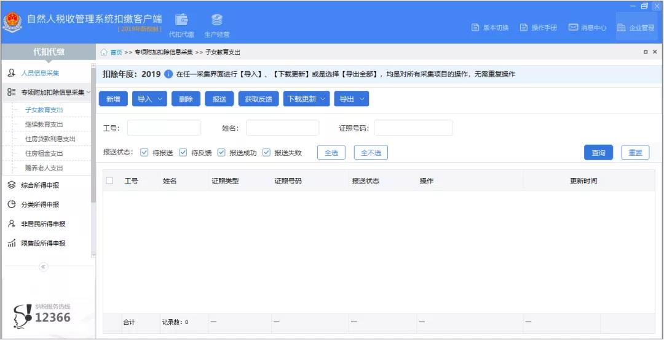Expand the 导出 dropdown button
This screenshot has width=664, height=340.
(x=352, y=99)
